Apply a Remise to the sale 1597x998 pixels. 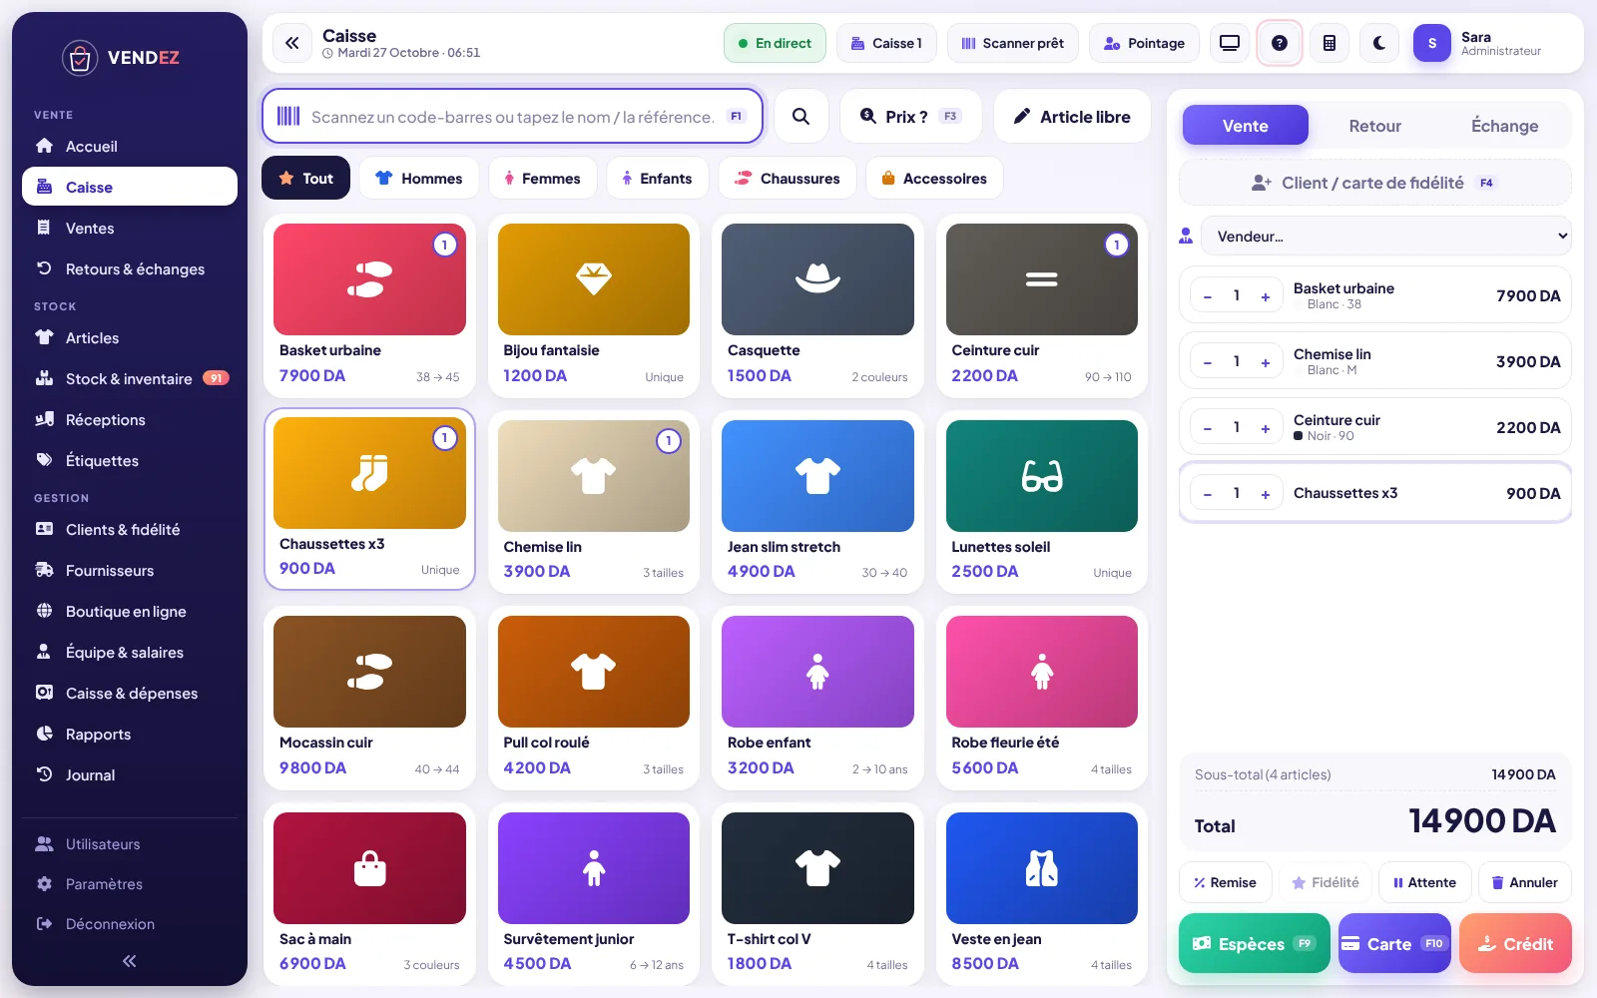pyautogui.click(x=1225, y=882)
